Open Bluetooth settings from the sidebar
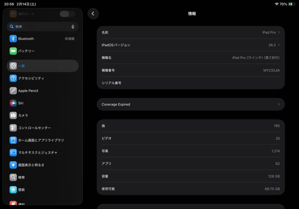The width and height of the screenshot is (299, 209). click(x=26, y=38)
